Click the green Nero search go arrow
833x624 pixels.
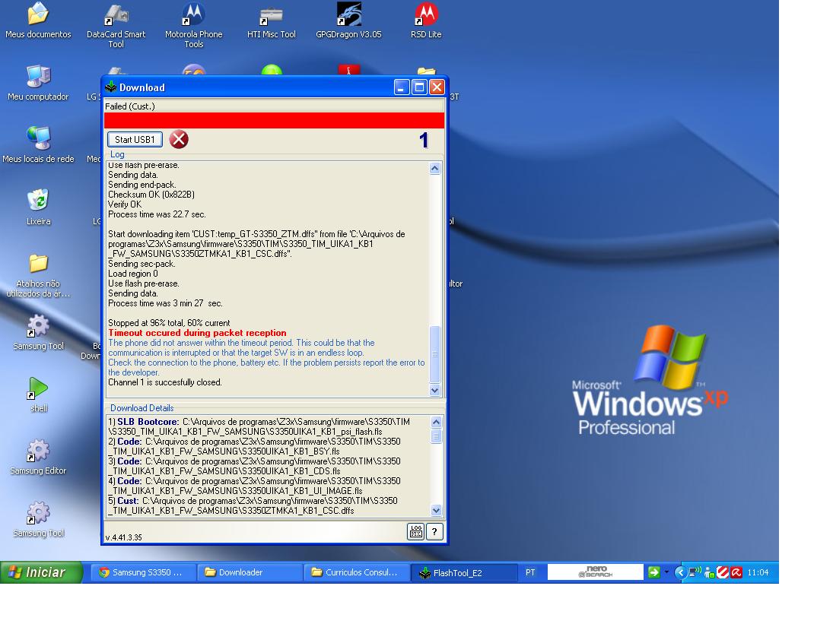pyautogui.click(x=654, y=572)
